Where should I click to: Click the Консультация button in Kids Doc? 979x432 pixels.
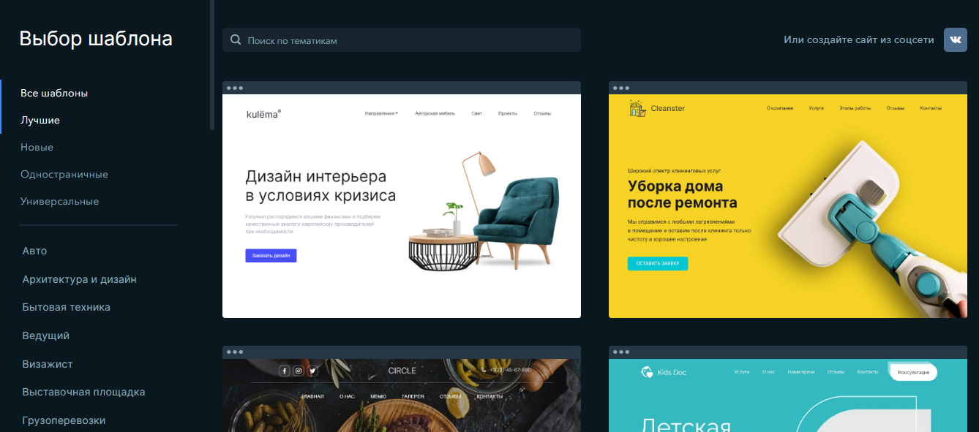(x=913, y=372)
